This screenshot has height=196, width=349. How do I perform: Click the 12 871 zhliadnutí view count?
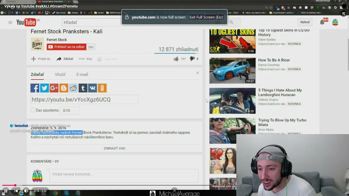pos(178,49)
